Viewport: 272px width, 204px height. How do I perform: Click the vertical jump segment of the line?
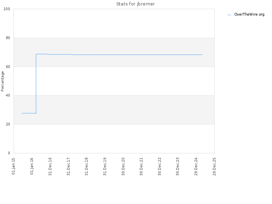coord(36,84)
